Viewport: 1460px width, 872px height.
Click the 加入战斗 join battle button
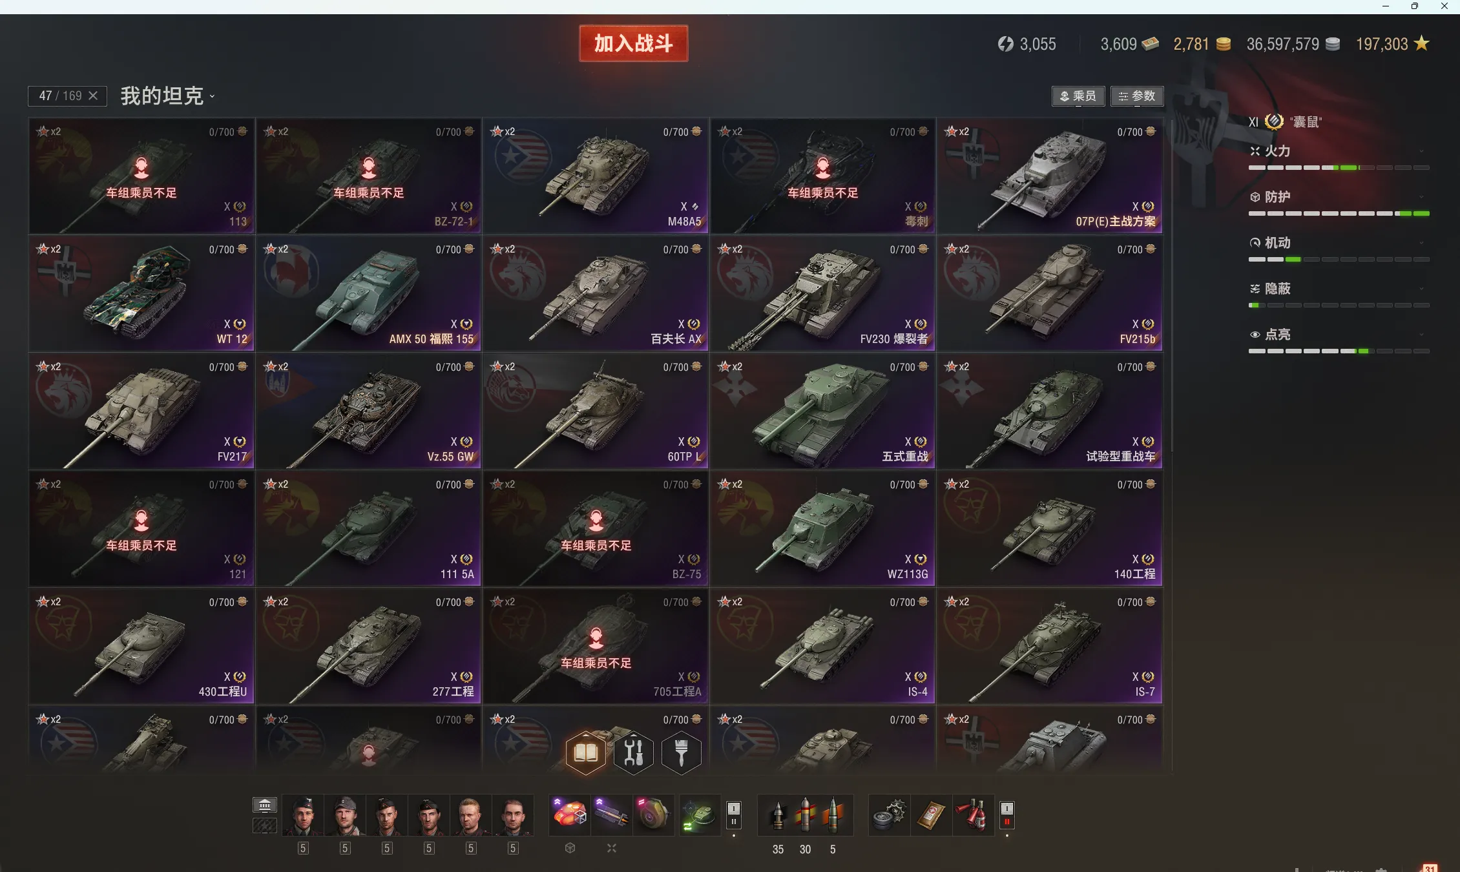click(633, 43)
